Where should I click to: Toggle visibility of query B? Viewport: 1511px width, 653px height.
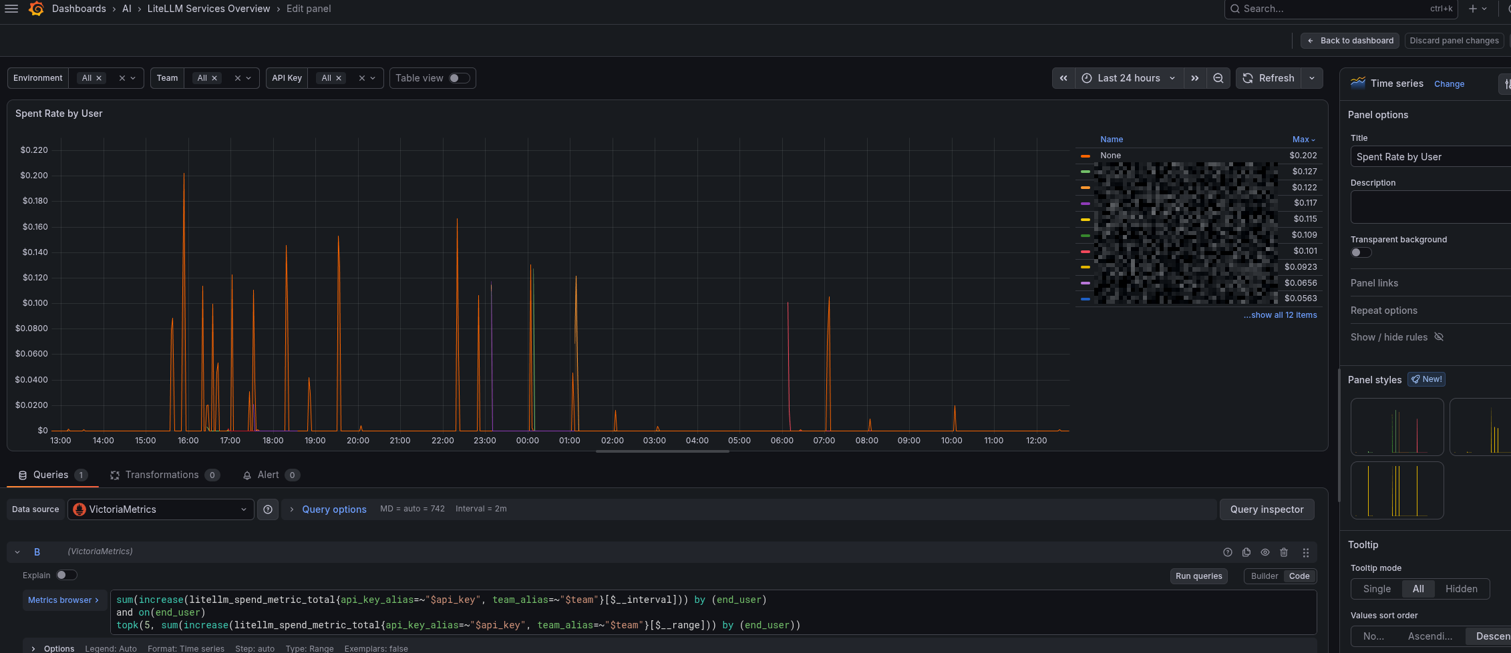[x=1265, y=552]
